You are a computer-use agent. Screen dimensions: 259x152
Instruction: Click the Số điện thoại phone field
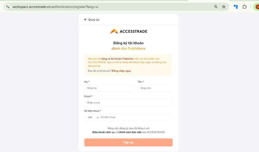(136, 117)
